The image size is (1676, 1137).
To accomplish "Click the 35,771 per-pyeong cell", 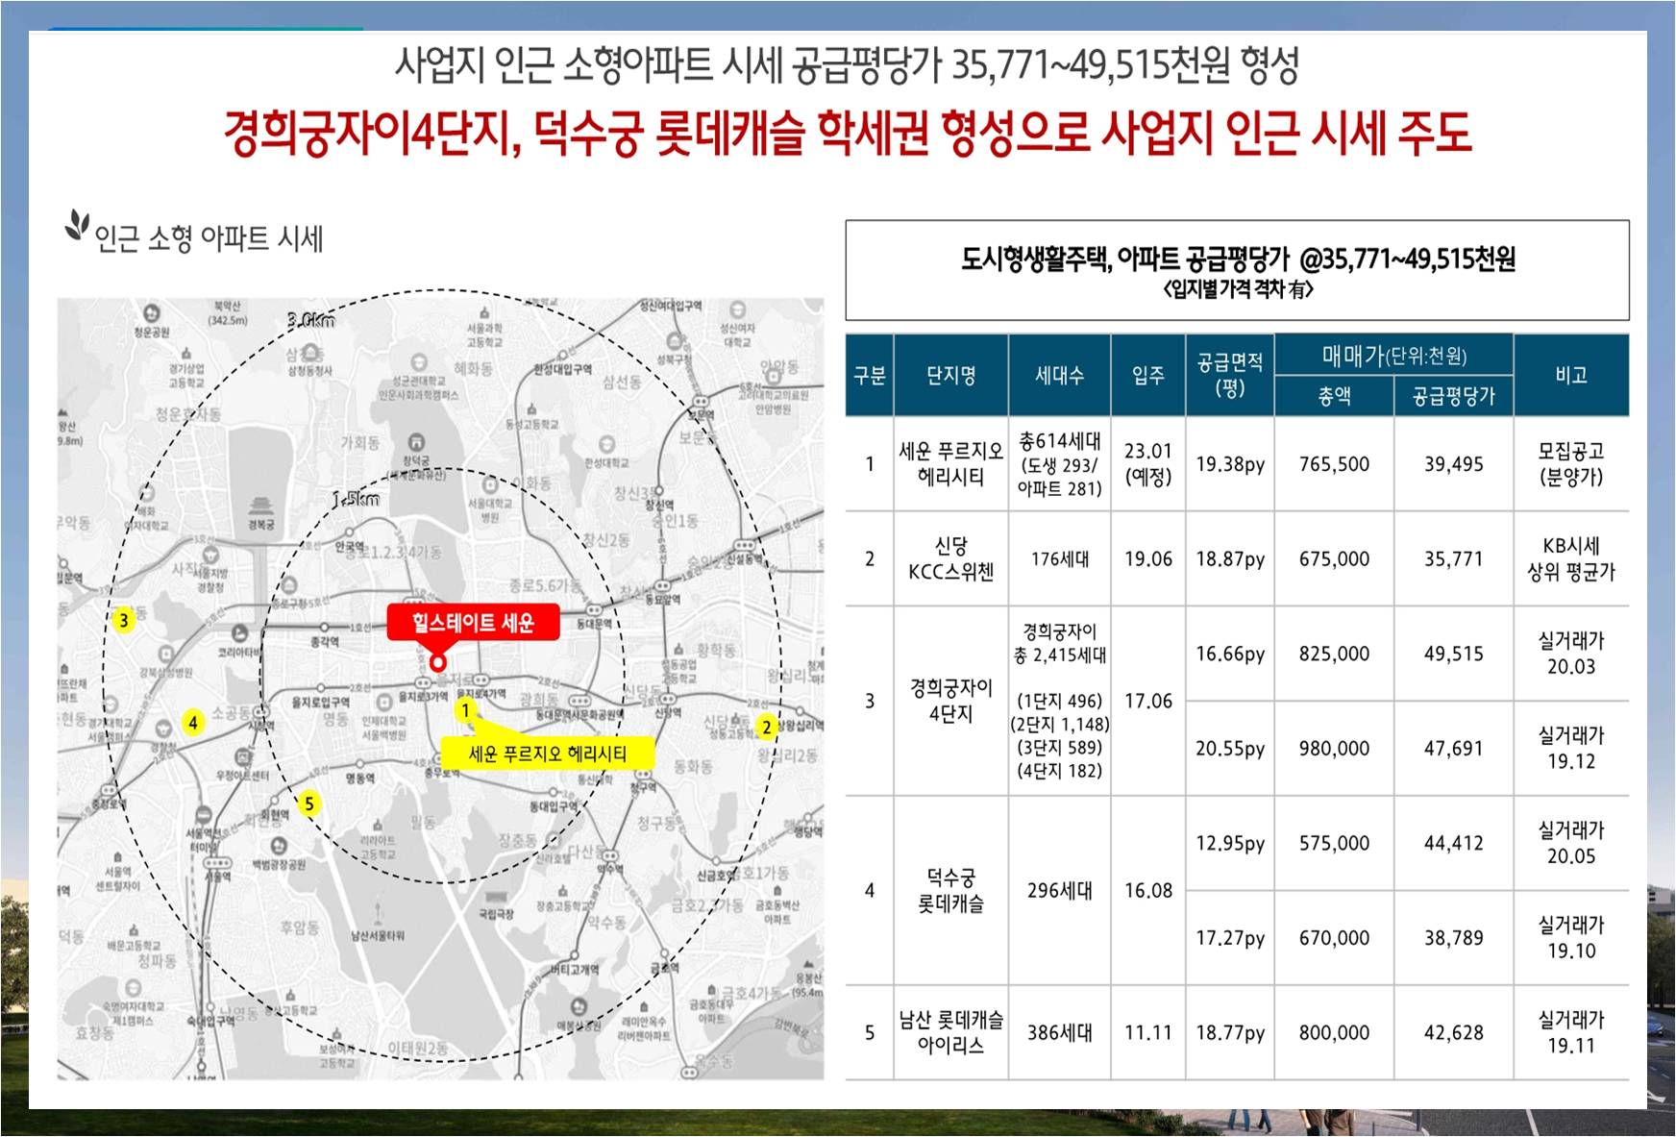I will [1454, 559].
